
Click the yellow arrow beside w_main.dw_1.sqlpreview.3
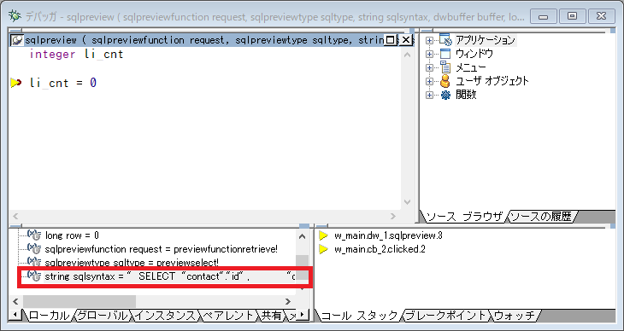pyautogui.click(x=324, y=235)
